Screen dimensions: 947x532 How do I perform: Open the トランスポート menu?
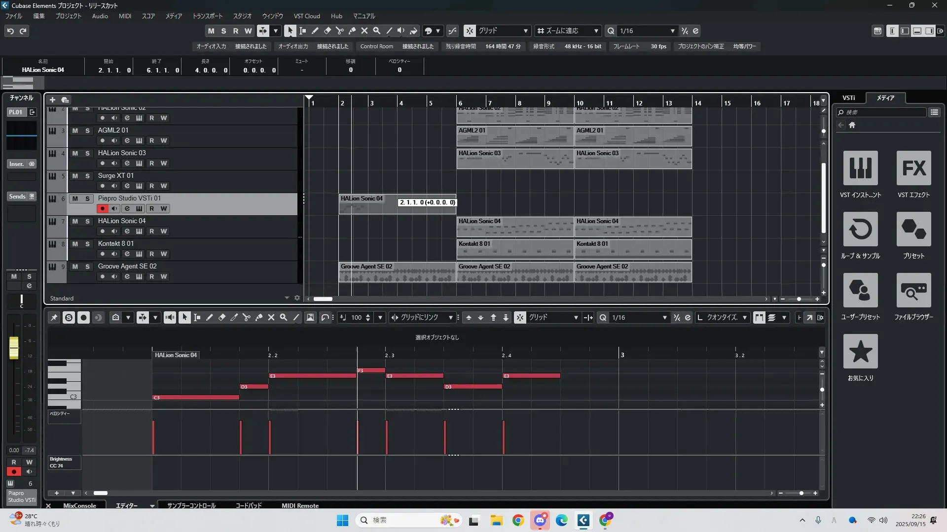[x=207, y=16]
